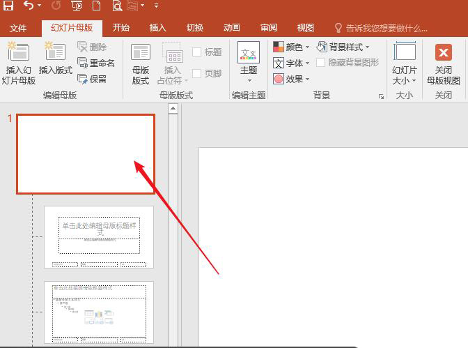Image resolution: width=468 pixels, height=348 pixels.
Task: Click the Save icon in quick access toolbar
Action: click(8, 6)
